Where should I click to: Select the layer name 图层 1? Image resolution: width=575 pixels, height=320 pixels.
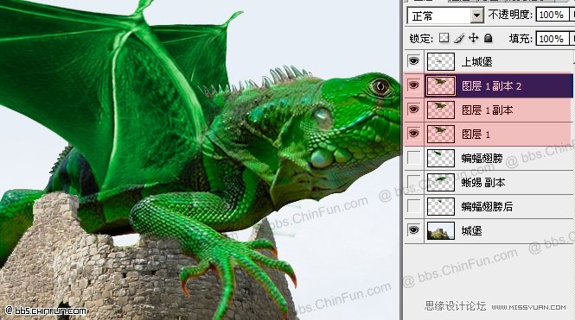(476, 135)
